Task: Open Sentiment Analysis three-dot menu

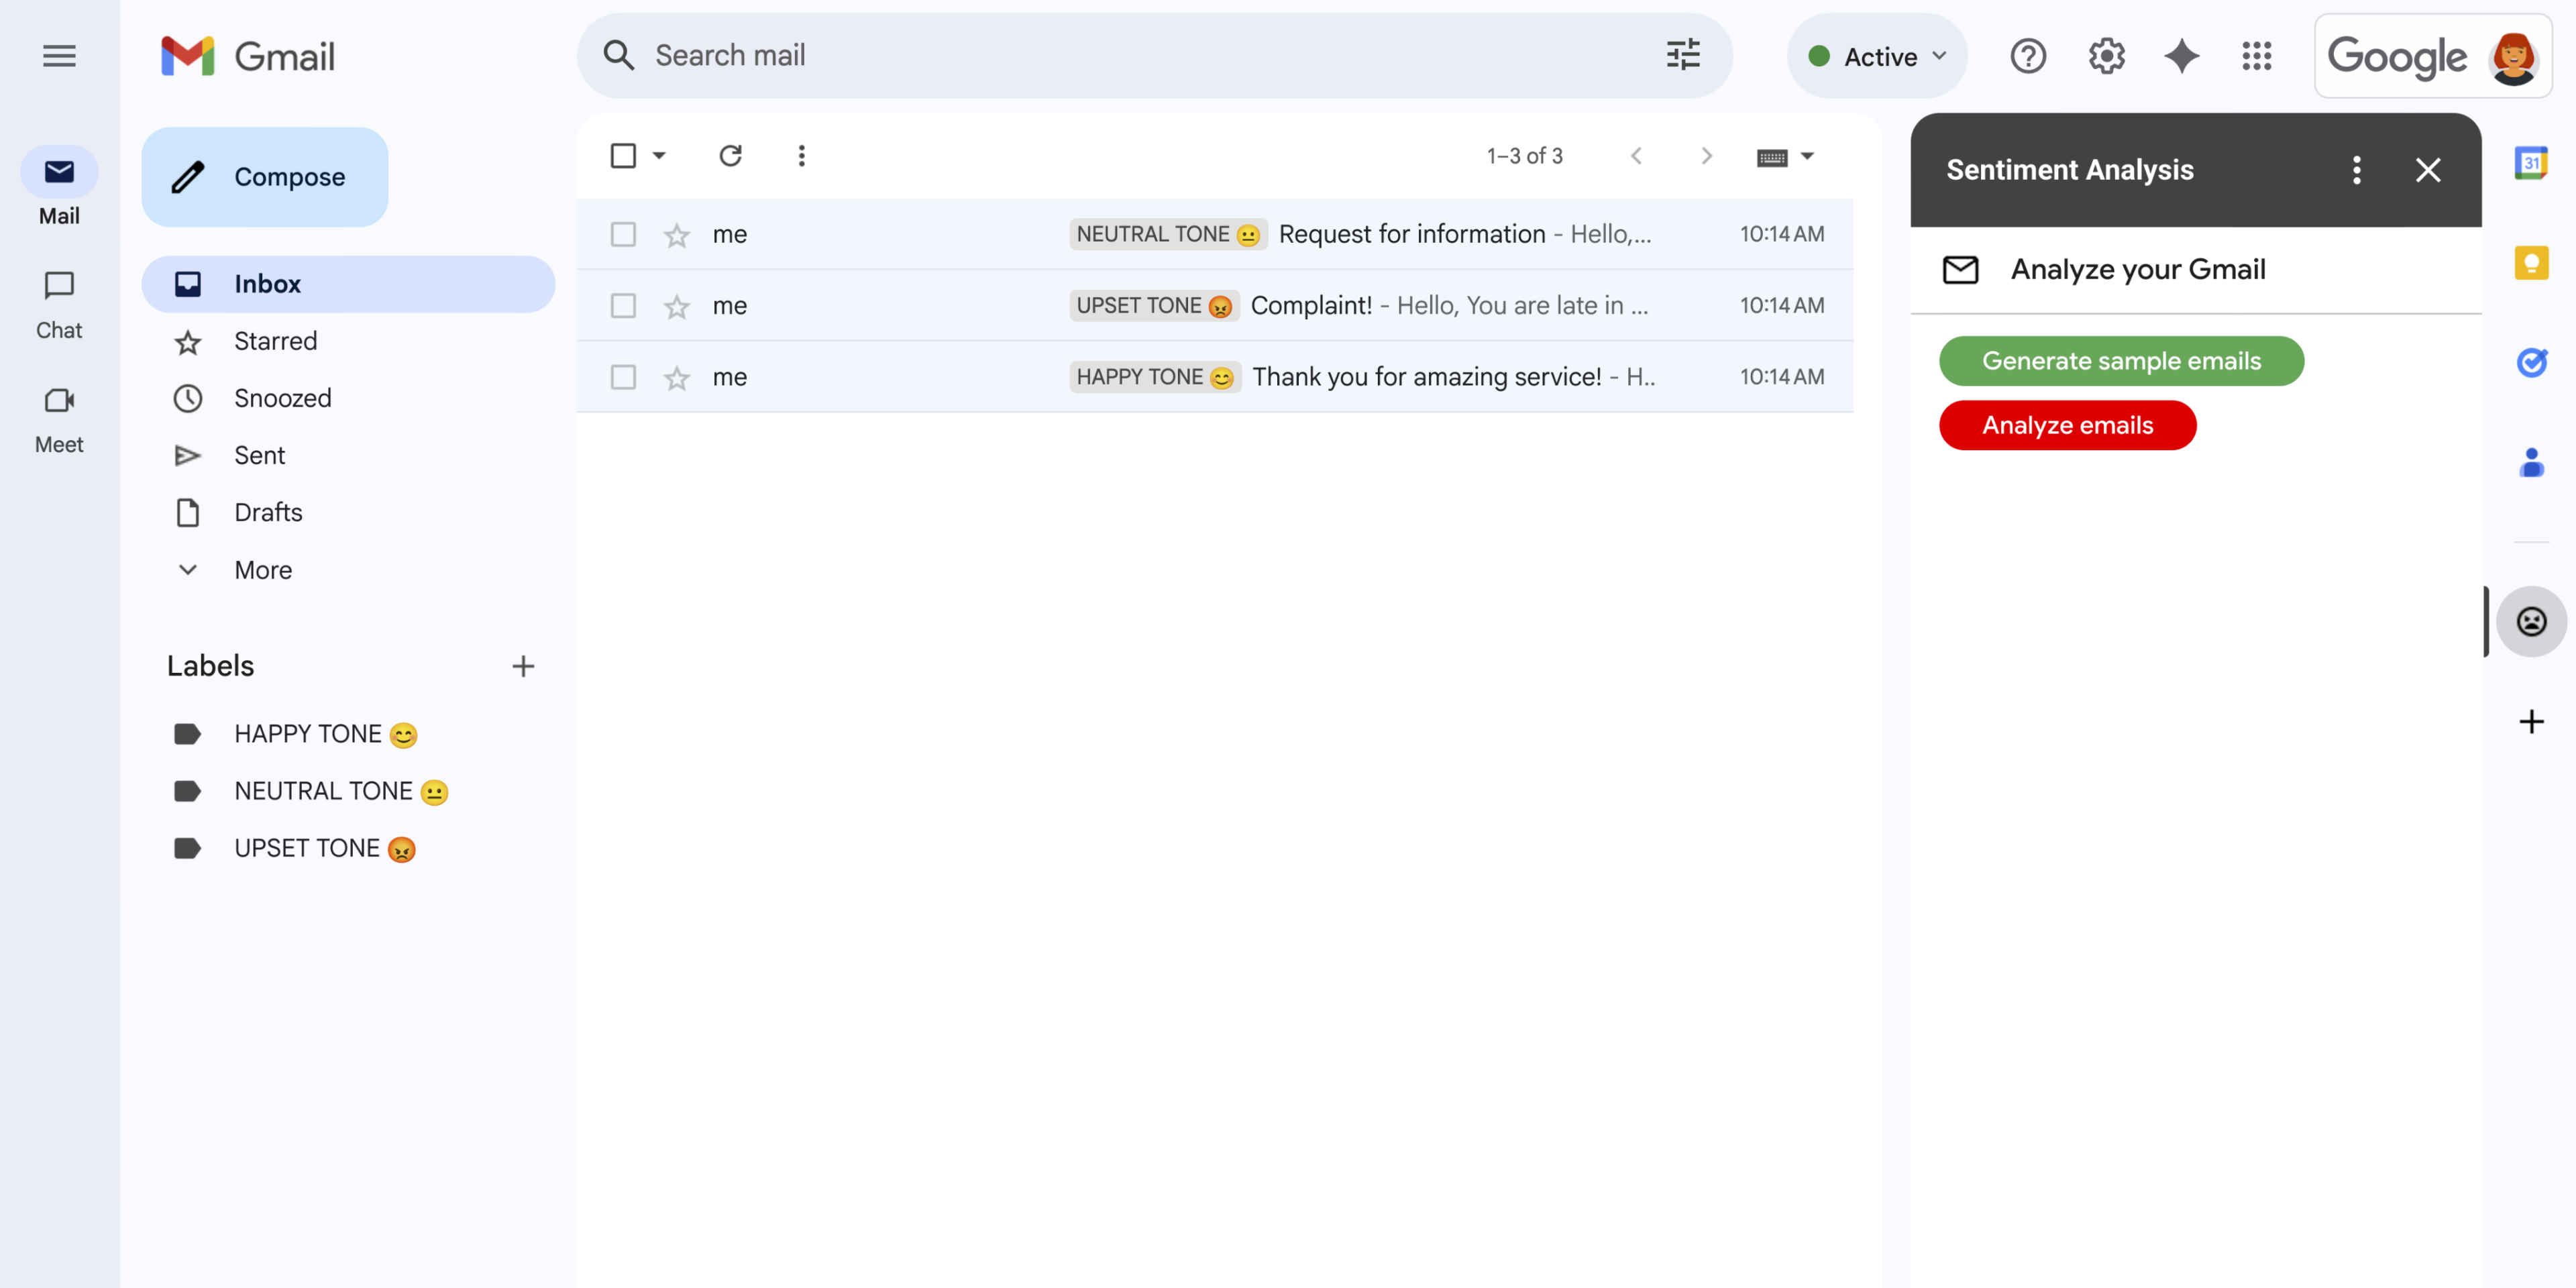Action: (x=2357, y=170)
